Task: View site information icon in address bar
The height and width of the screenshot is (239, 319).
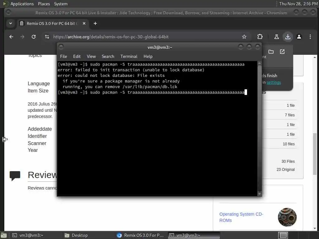Action: (x=47, y=37)
